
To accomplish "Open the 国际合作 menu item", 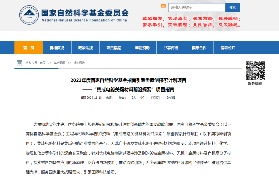I will tap(199, 48).
